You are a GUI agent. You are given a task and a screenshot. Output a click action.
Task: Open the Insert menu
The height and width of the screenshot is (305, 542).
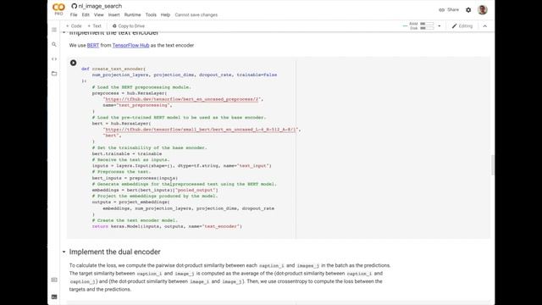tap(113, 15)
